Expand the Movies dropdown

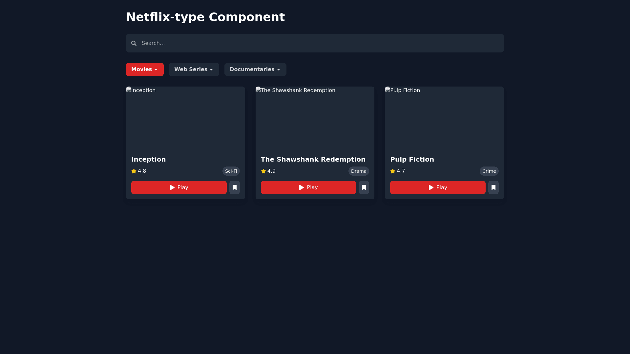pos(145,69)
